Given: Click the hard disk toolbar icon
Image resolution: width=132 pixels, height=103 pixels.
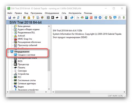Looking at the screenshot, I should pyautogui.click(x=66, y=17).
